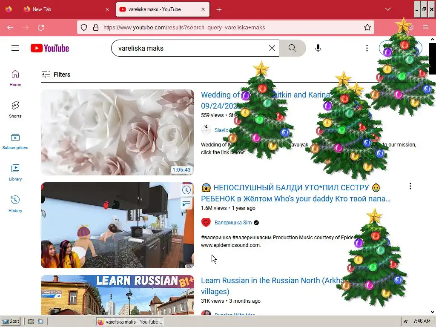
Task: Open Subscriptions in the sidebar
Action: 15,141
